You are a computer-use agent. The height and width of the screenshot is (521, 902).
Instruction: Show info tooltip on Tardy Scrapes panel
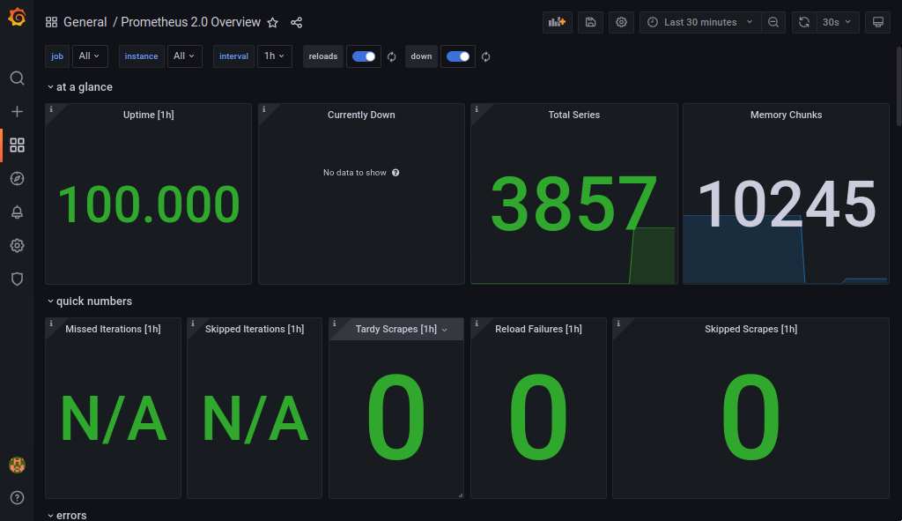click(x=334, y=324)
